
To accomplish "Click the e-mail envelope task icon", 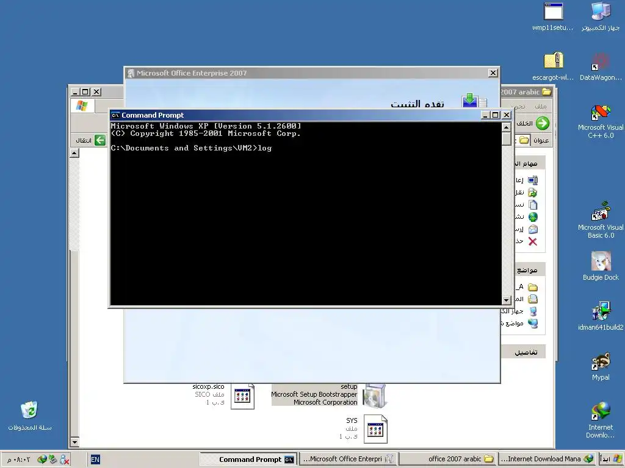I will (x=532, y=229).
